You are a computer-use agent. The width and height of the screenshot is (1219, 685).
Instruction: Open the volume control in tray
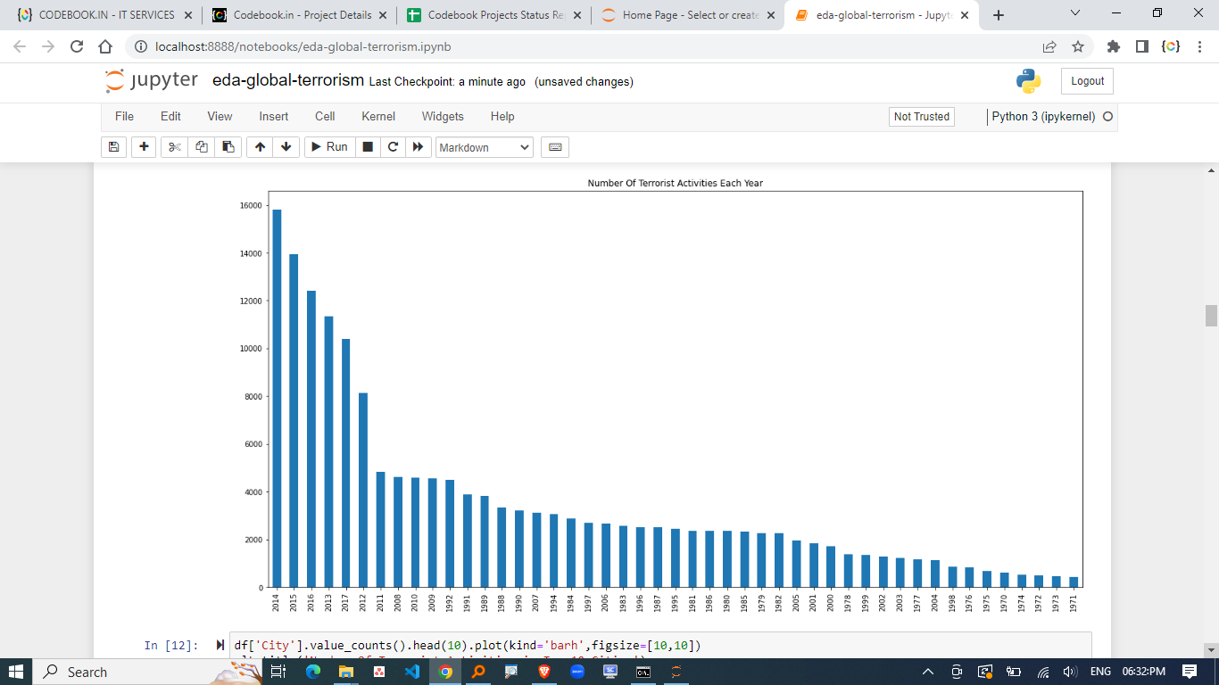click(x=1069, y=672)
